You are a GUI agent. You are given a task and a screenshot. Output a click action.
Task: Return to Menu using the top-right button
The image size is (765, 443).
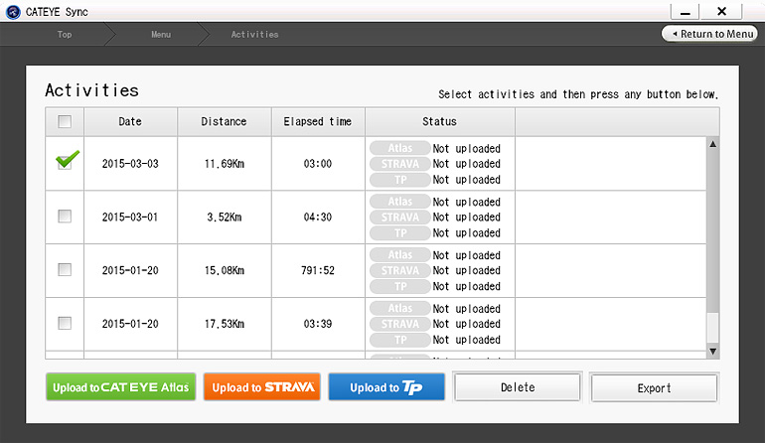711,34
